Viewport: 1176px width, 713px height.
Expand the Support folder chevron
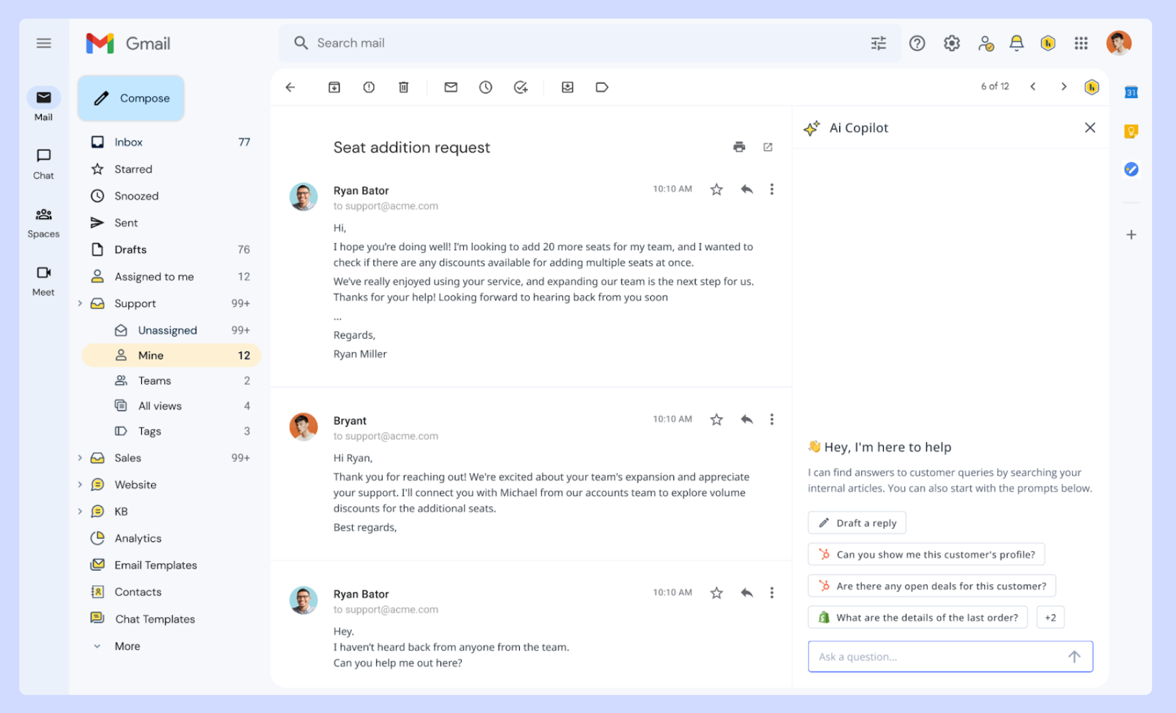(80, 304)
